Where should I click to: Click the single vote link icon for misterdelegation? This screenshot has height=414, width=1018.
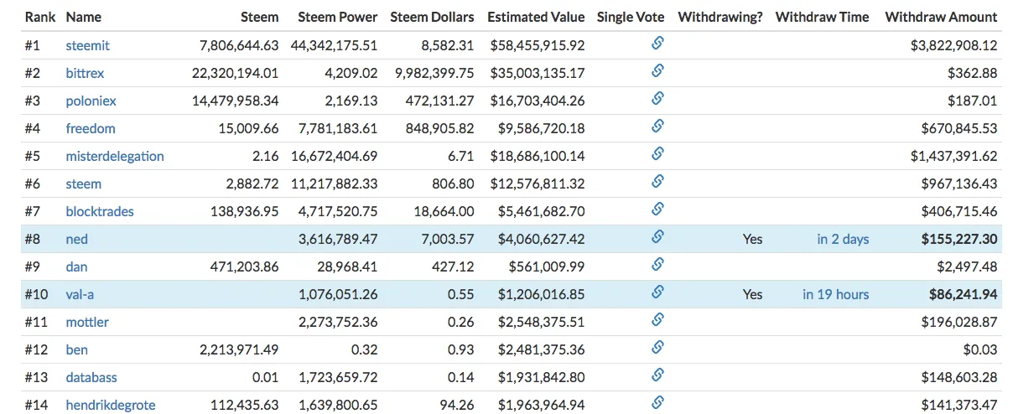click(x=657, y=154)
